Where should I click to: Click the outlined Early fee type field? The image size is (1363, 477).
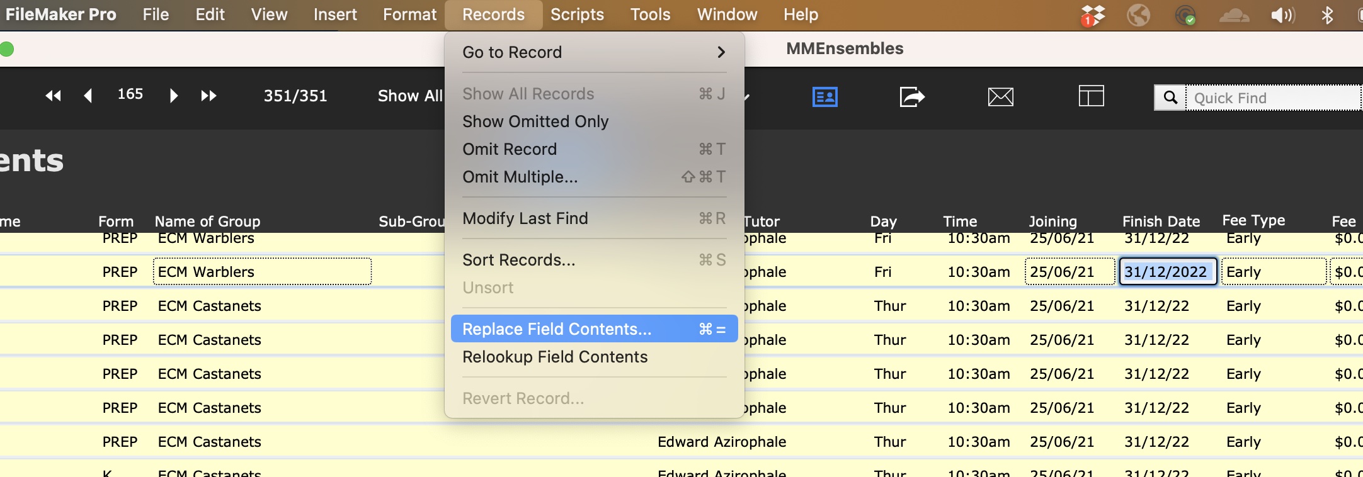click(x=1274, y=272)
